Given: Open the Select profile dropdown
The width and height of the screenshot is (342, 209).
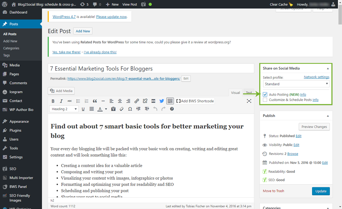Looking at the screenshot, I should [296, 84].
